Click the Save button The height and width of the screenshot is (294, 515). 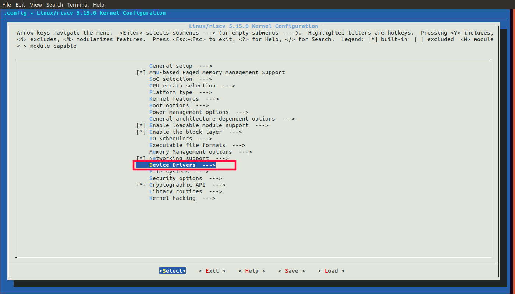291,271
